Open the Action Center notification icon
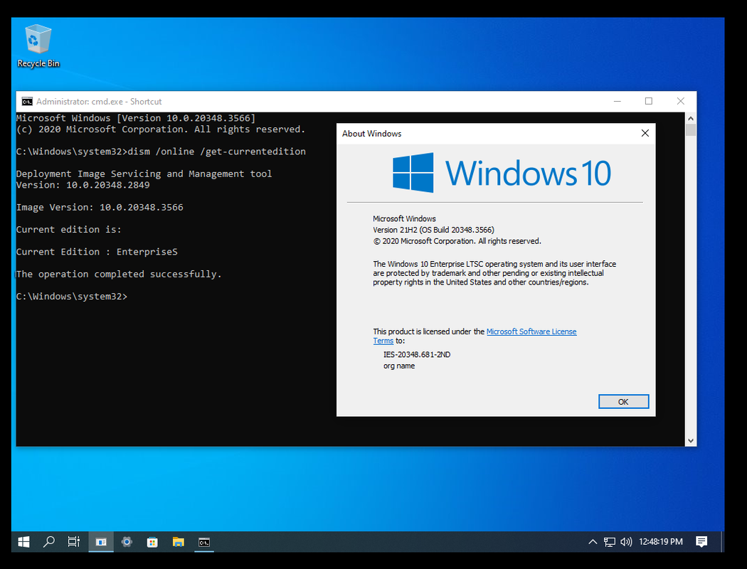This screenshot has width=747, height=569. 701,542
